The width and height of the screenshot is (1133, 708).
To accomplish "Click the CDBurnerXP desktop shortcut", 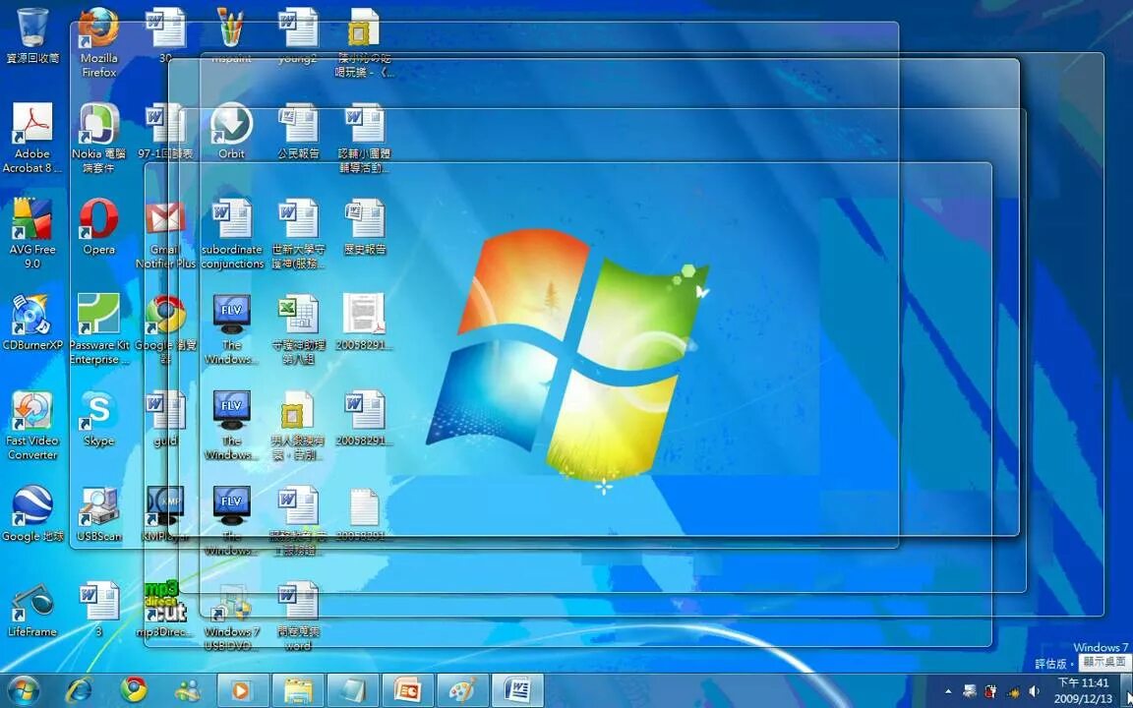I will [32, 323].
